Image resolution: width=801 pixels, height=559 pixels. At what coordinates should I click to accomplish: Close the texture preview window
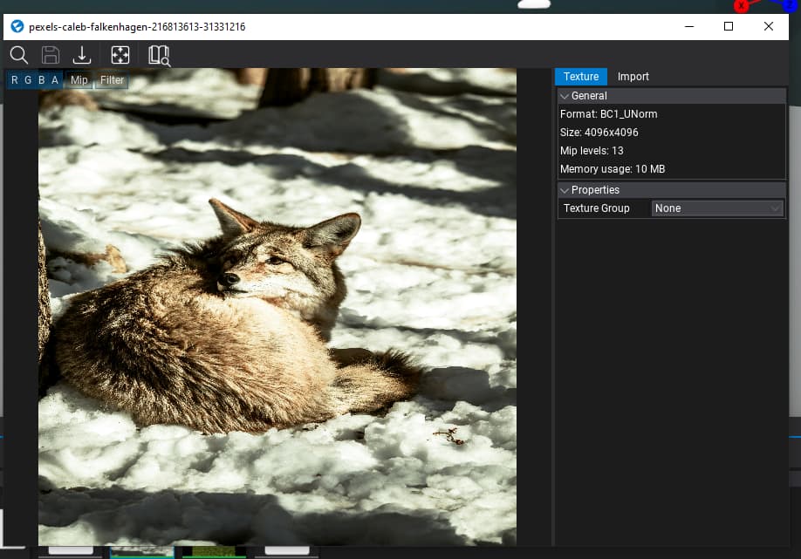click(x=768, y=26)
